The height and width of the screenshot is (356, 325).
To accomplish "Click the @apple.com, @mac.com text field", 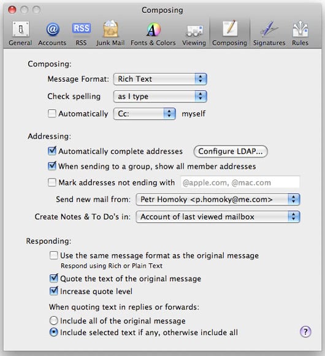I will [240, 182].
